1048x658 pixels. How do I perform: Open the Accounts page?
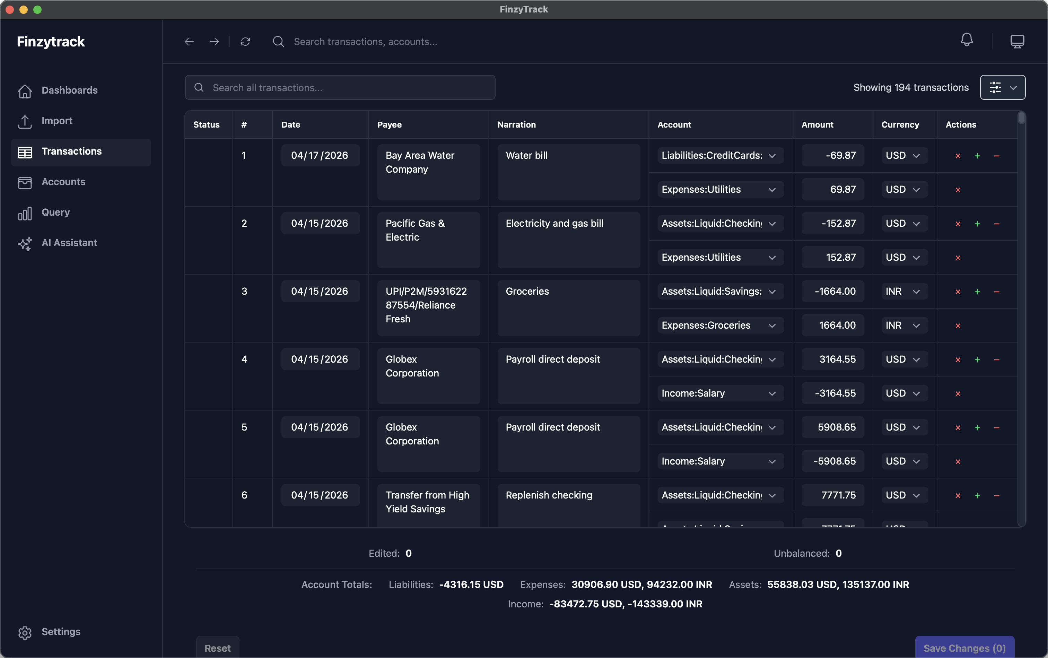coord(81,182)
